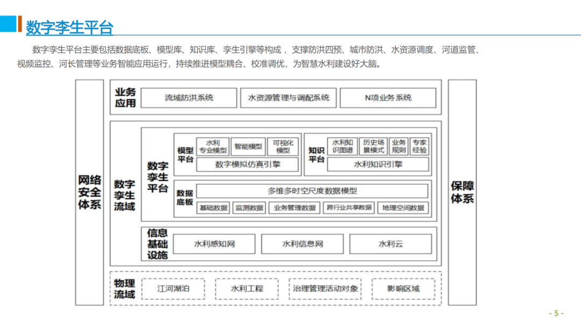The height and width of the screenshot is (327, 581).
Task: Select the 智能模型 box
Action: tap(248, 146)
